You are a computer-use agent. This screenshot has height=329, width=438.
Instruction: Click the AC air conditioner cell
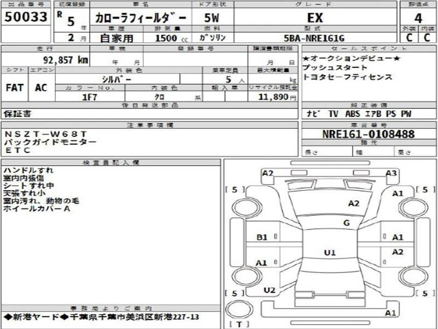(41, 87)
